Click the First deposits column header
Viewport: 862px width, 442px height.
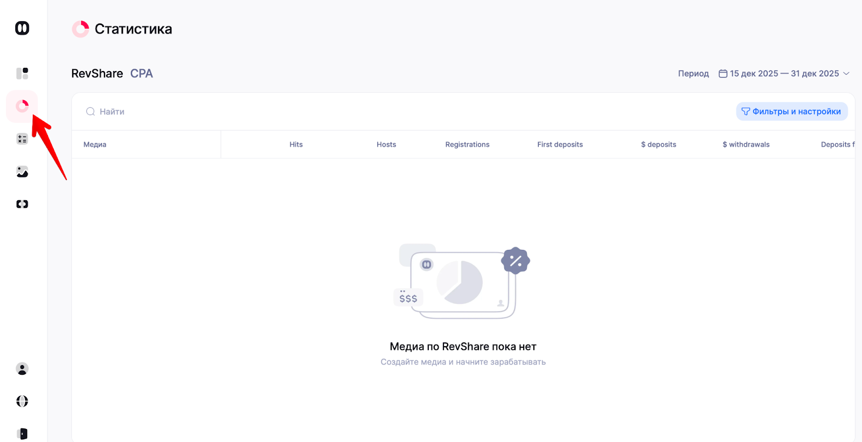point(560,144)
